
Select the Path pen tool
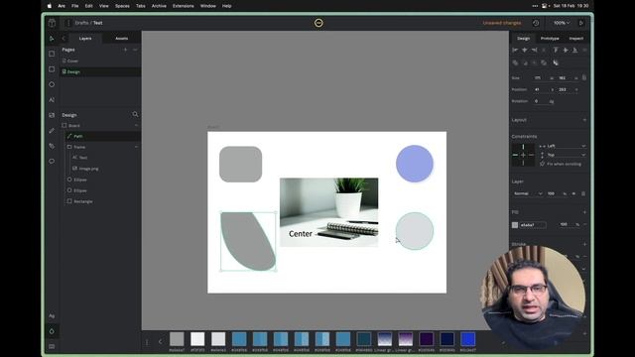[52, 146]
